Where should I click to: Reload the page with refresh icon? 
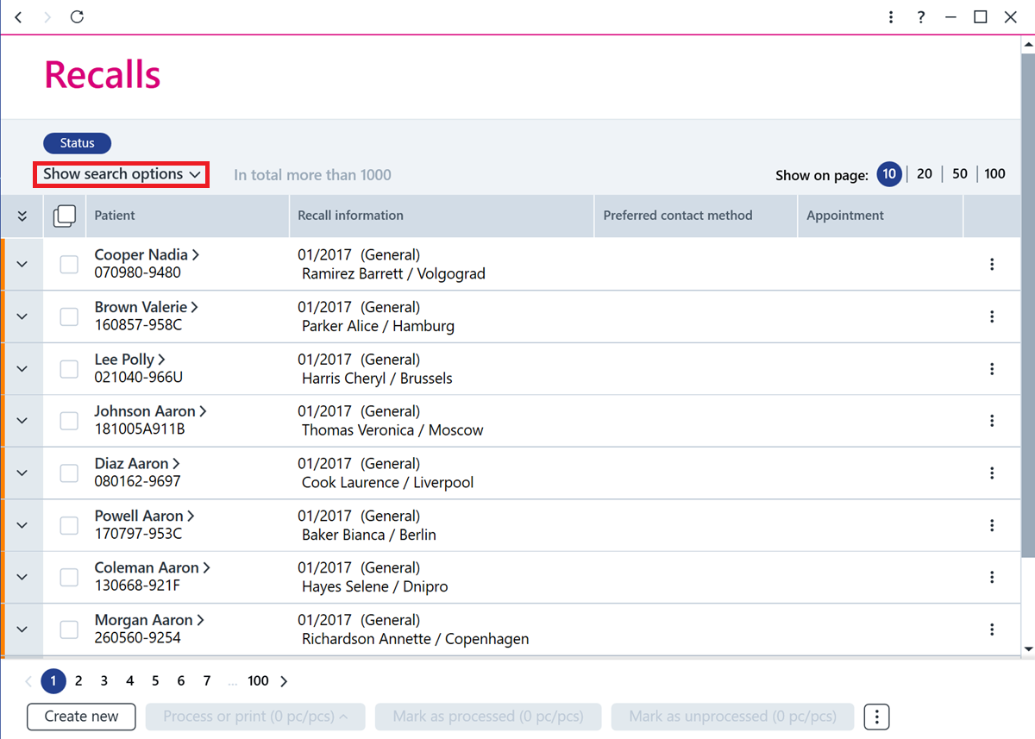click(x=77, y=17)
